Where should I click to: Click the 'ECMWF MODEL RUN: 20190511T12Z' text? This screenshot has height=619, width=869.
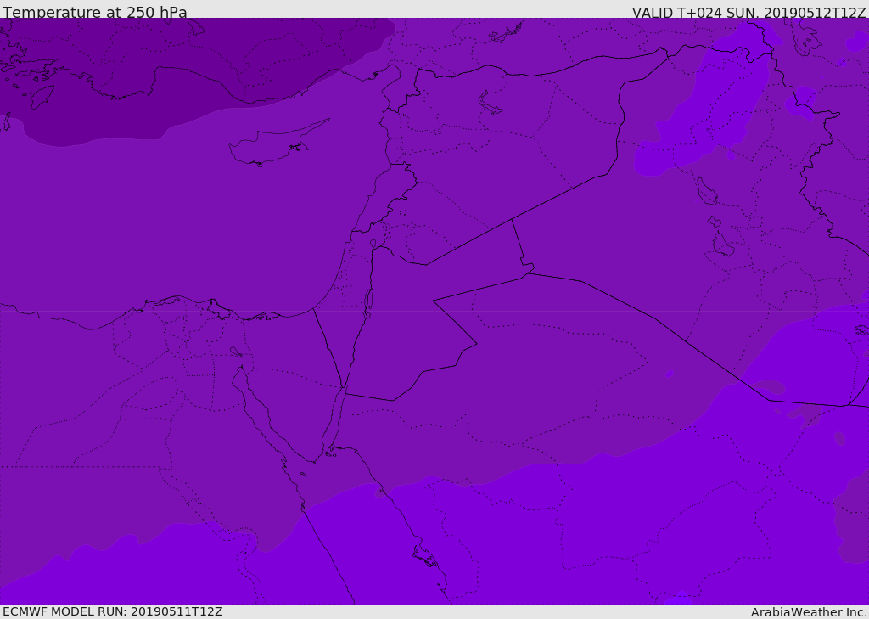coord(113,611)
